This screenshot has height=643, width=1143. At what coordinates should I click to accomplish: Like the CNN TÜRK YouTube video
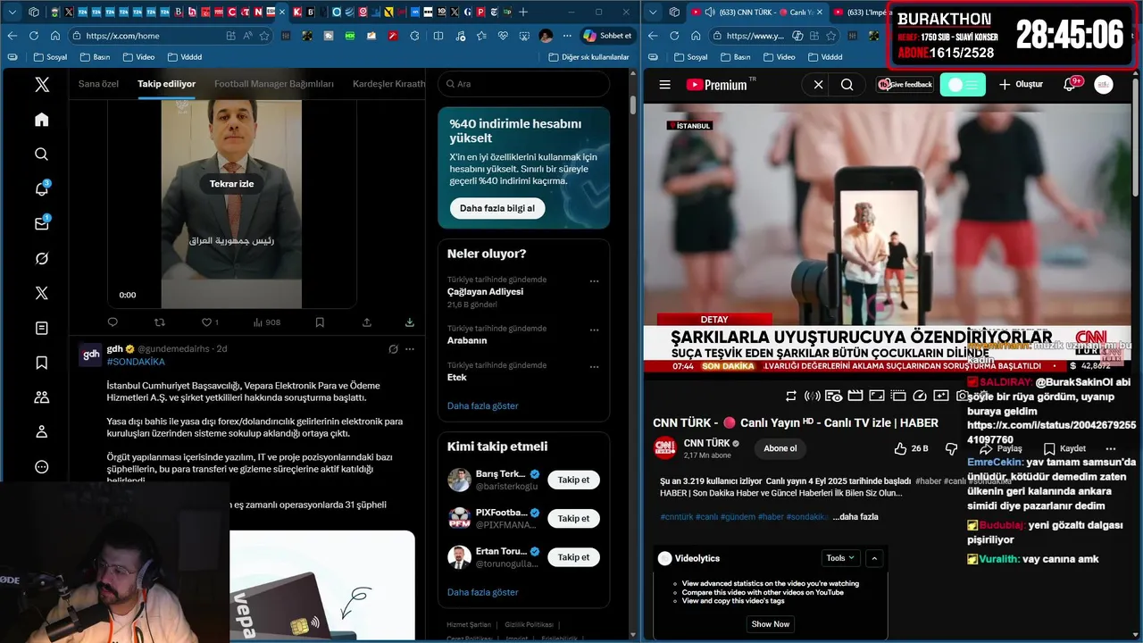[912, 448]
